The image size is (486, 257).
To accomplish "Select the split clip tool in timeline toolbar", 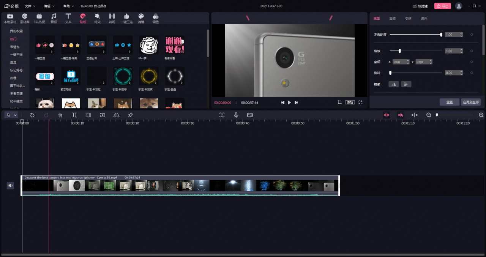I will click(x=74, y=115).
